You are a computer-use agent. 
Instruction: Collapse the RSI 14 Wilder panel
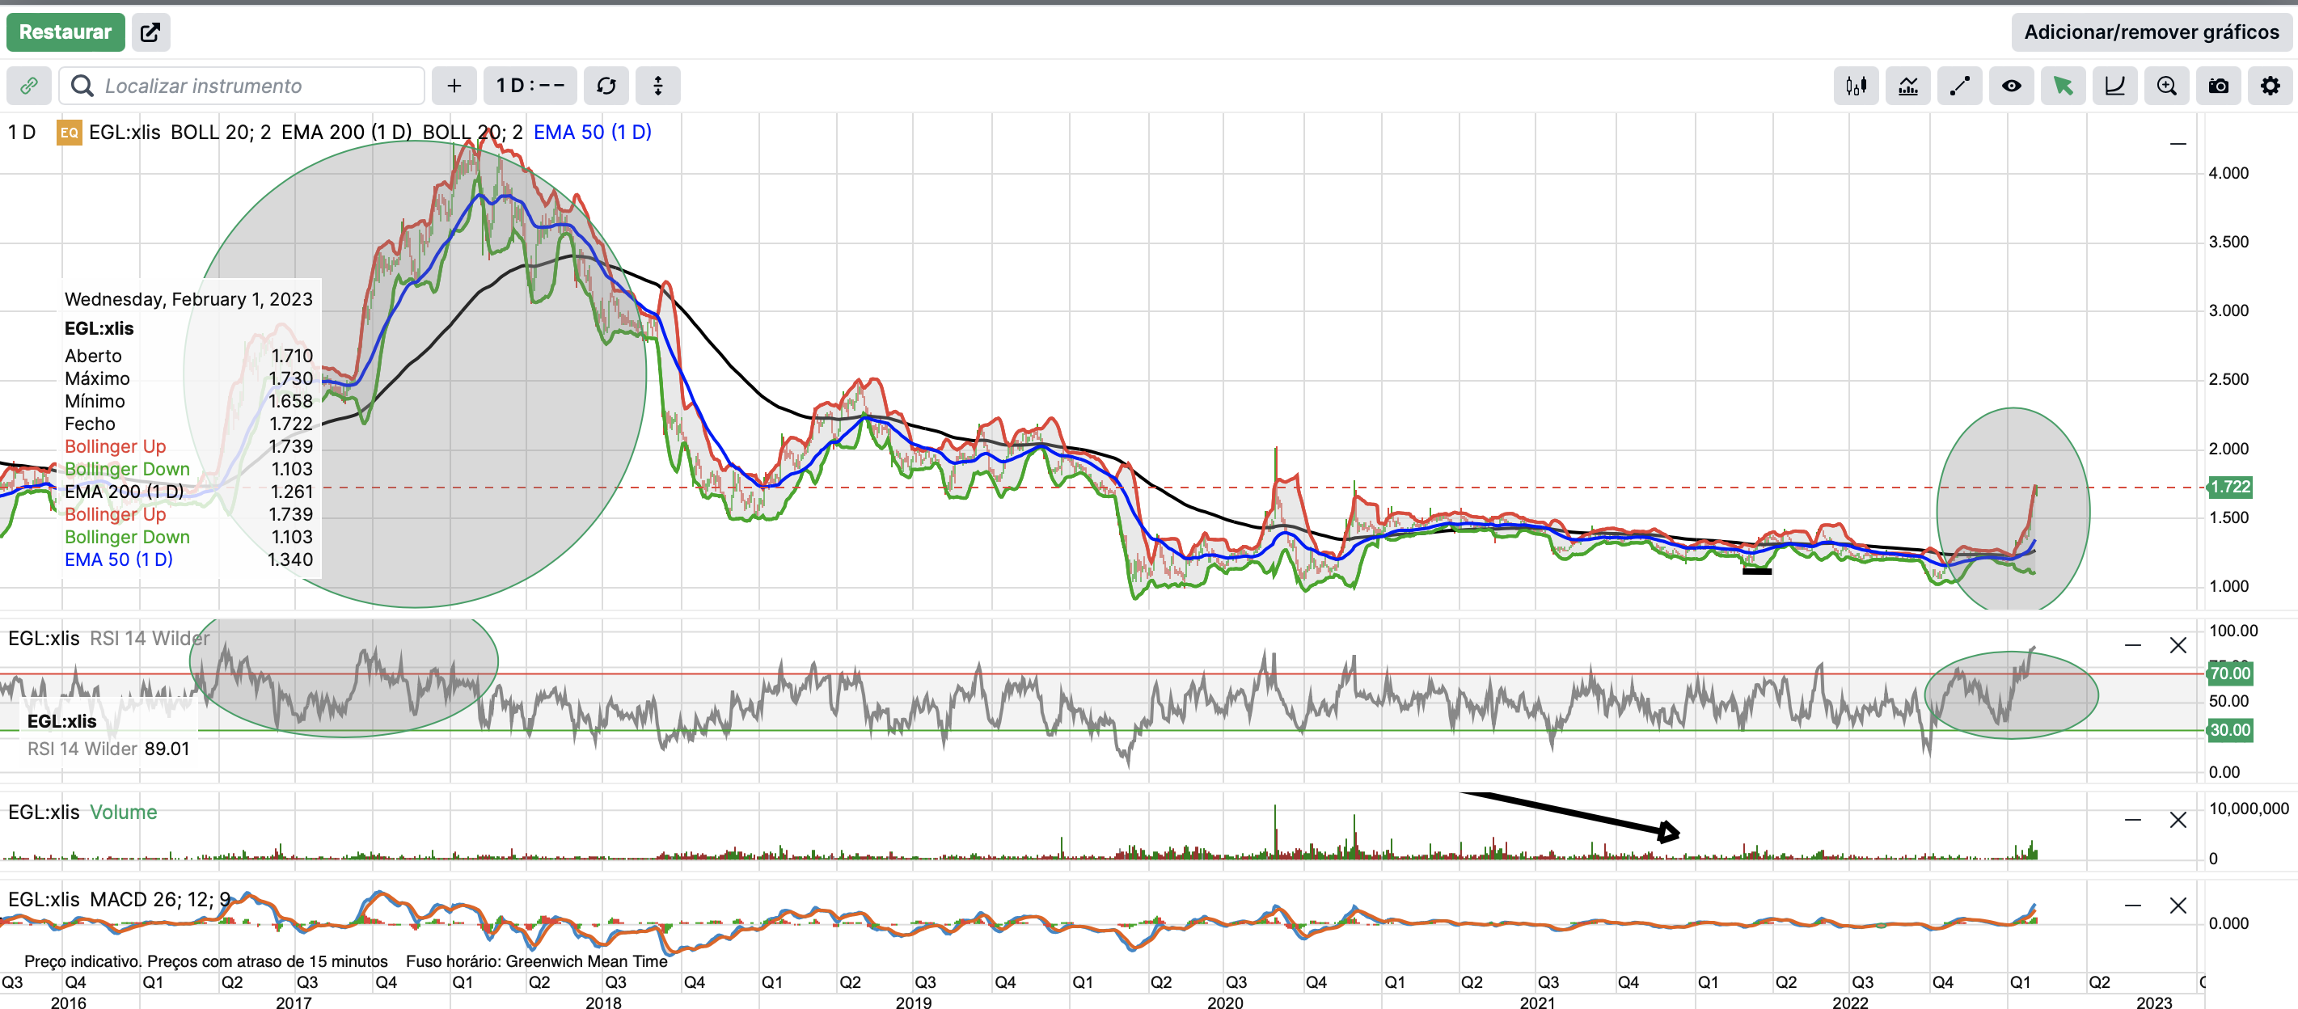[2132, 645]
